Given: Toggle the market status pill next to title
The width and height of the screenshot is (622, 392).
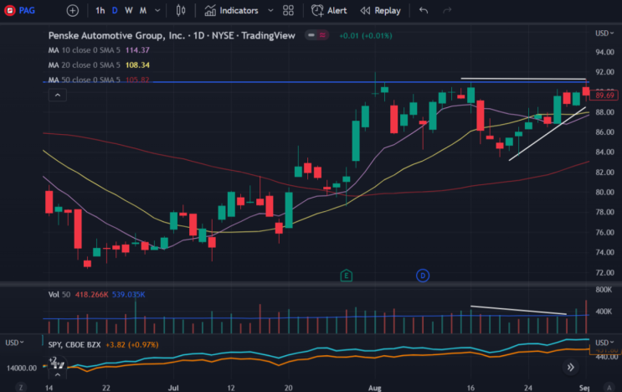Looking at the screenshot, I should coord(316,35).
